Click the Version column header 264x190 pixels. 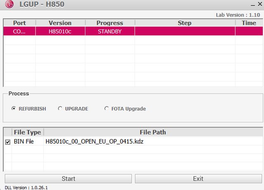(x=60, y=23)
